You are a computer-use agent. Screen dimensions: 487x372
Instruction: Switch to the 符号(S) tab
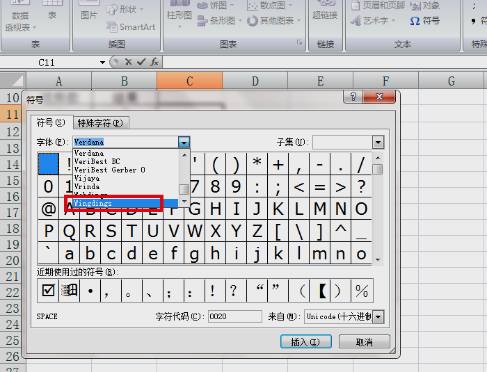point(51,122)
